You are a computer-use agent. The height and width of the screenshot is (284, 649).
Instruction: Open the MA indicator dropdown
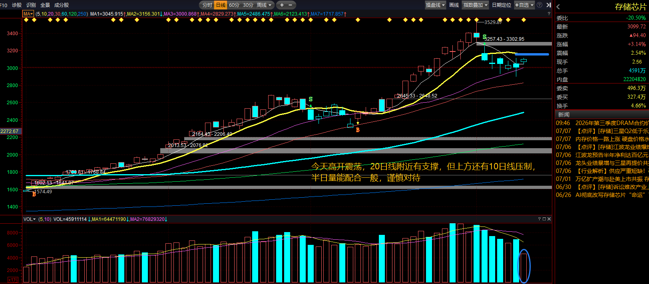(x=28, y=14)
